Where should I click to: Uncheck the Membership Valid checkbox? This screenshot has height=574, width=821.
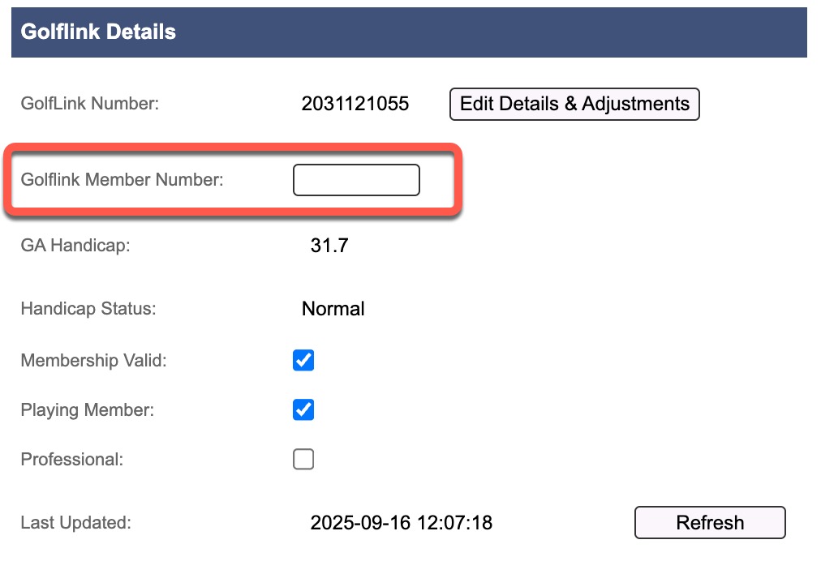click(303, 360)
